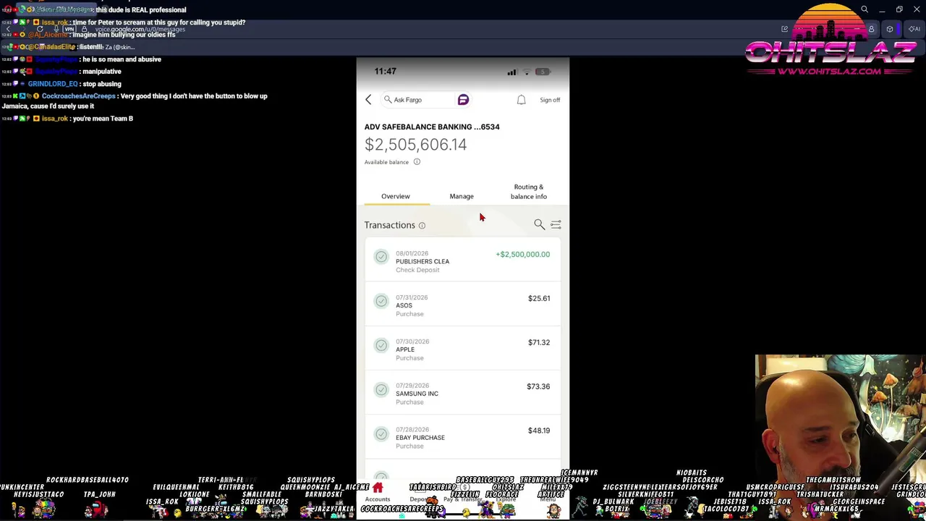
Task: Click the status check icon for PUBLISHERS CLEA
Action: (381, 257)
